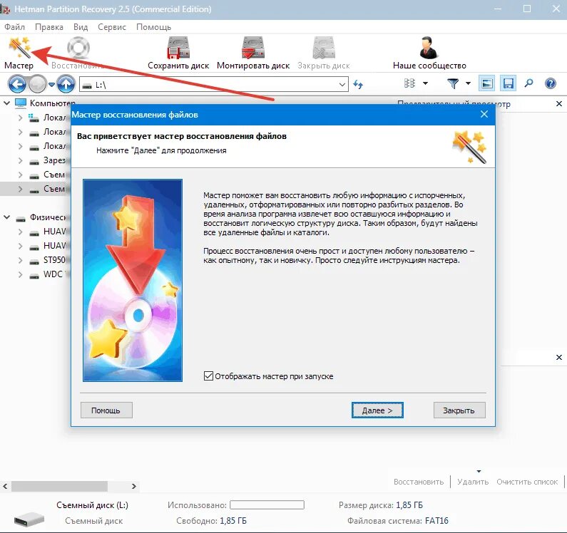Image resolution: width=567 pixels, height=533 pixels.
Task: Toggle the preview panel icon
Action: point(486,84)
